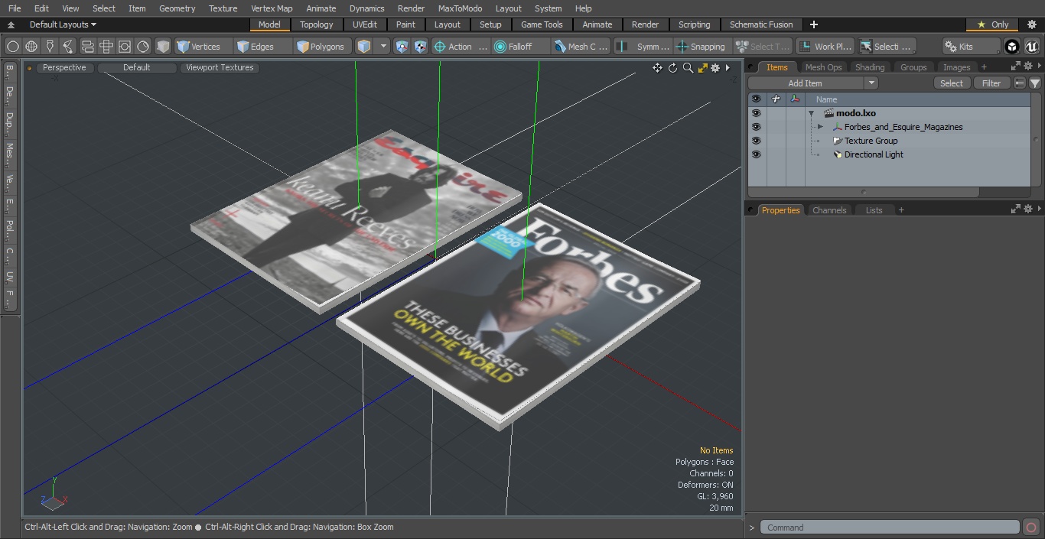Click the square with circle tool icon

pos(125,47)
